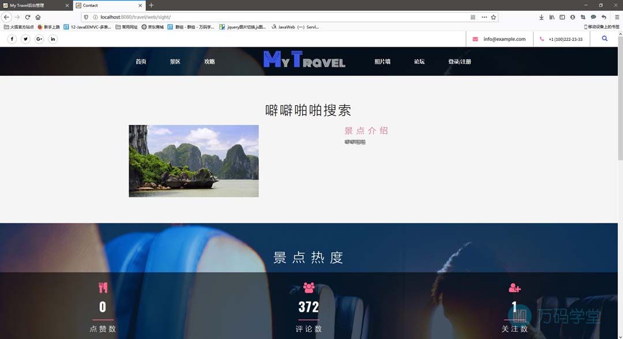623x339 pixels.
Task: Click the 登录/注册 link
Action: click(x=459, y=62)
